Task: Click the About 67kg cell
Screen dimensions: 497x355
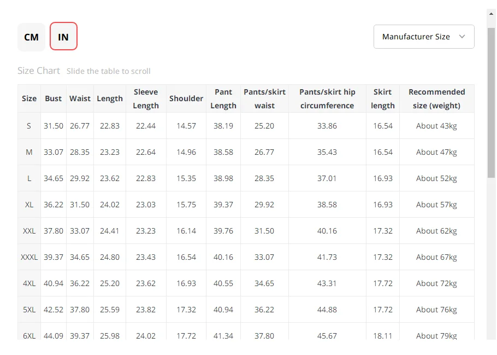Action: [436, 257]
